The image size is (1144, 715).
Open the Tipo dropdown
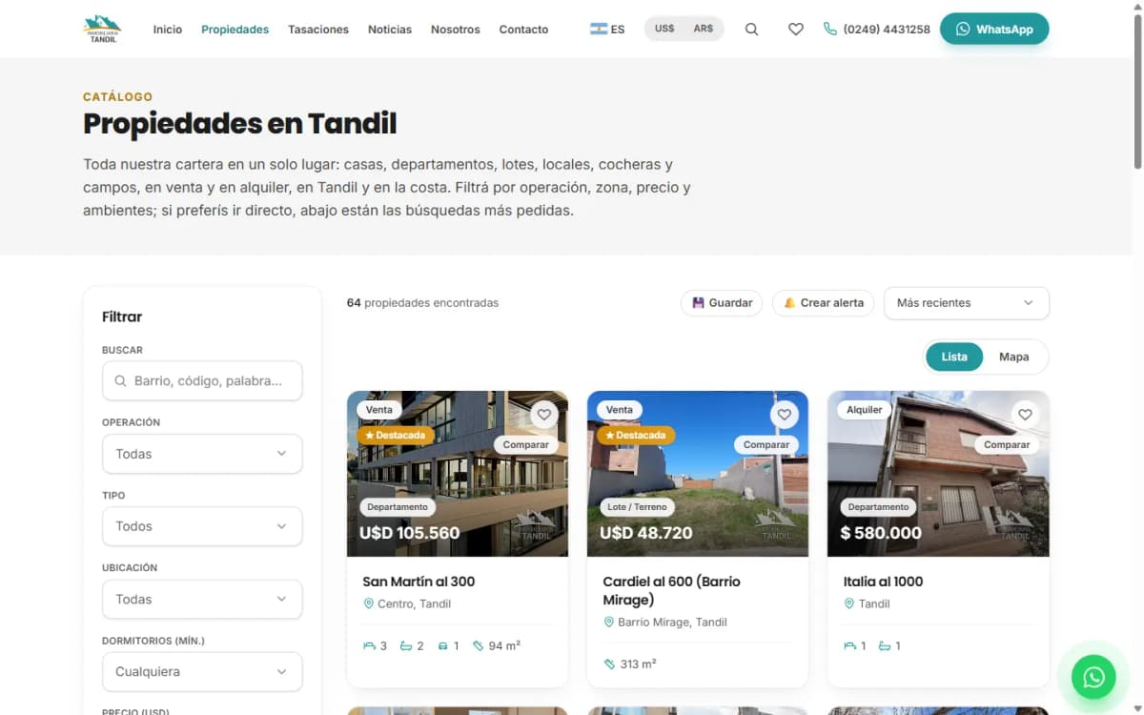coord(202,526)
